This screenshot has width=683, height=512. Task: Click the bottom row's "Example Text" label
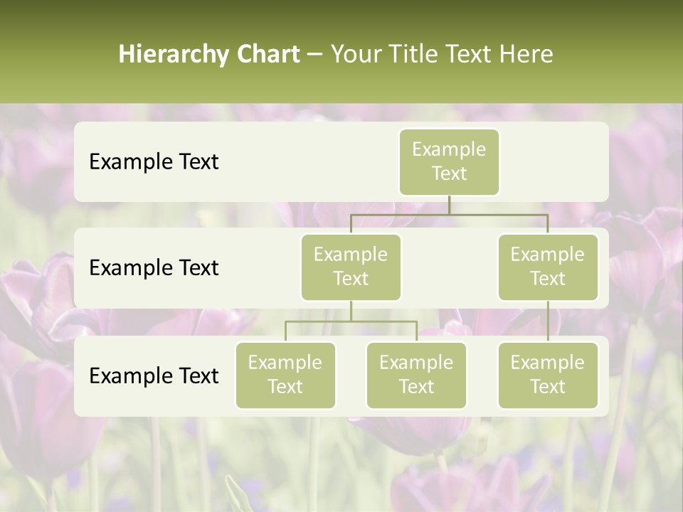pos(154,375)
